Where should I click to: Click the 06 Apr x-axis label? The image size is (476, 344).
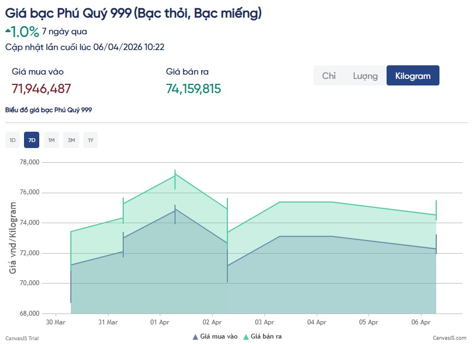[421, 322]
